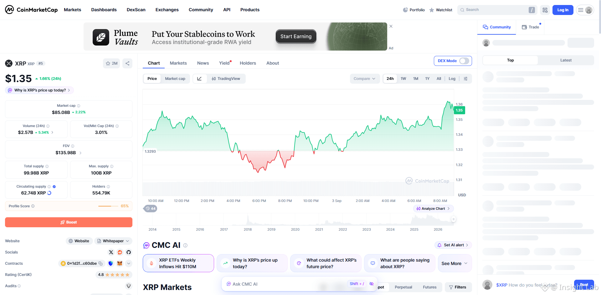Image resolution: width=601 pixels, height=295 pixels.
Task: Enable Log scale on the chart
Action: click(x=452, y=79)
